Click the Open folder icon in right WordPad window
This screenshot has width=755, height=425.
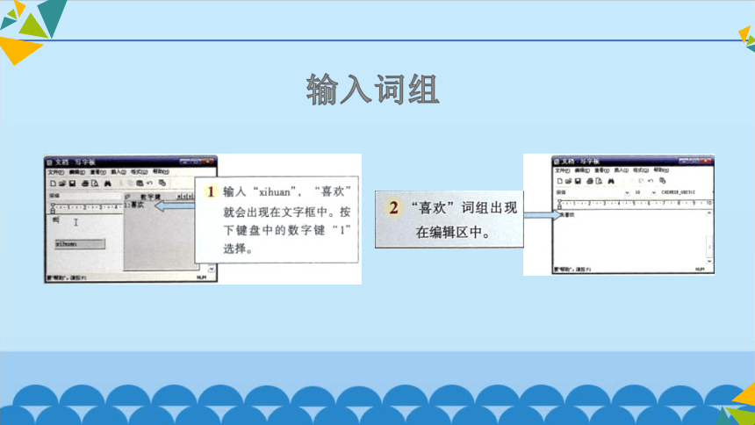tap(568, 181)
